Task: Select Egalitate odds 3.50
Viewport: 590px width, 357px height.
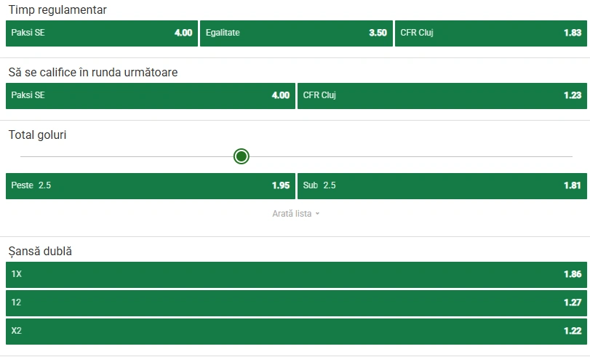Action: [296, 33]
